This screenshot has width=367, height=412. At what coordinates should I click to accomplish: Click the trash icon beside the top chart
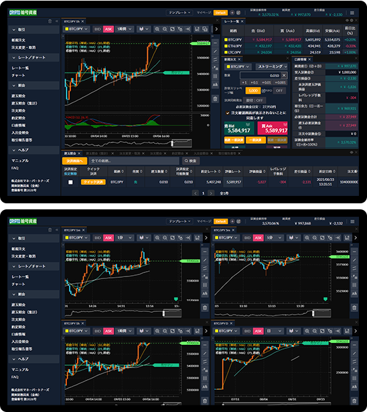click(215, 99)
